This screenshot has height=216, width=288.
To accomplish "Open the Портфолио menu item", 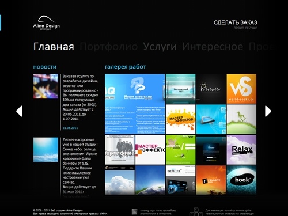I will [x=109, y=47].
